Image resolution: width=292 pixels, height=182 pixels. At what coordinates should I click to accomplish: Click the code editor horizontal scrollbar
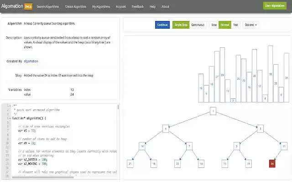[x=42, y=177]
